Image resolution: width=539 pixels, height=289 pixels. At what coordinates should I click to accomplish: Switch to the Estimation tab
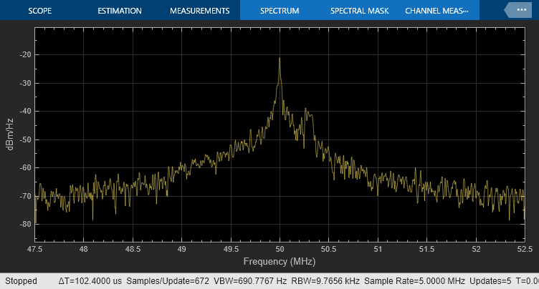[x=120, y=11]
